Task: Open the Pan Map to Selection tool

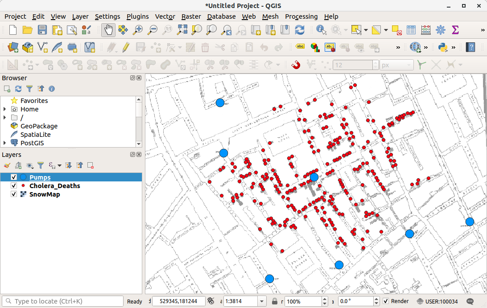Action: 123,30
